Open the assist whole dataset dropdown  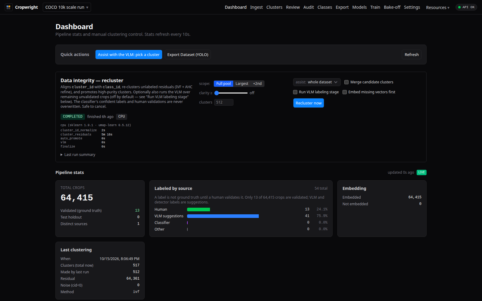(x=317, y=82)
